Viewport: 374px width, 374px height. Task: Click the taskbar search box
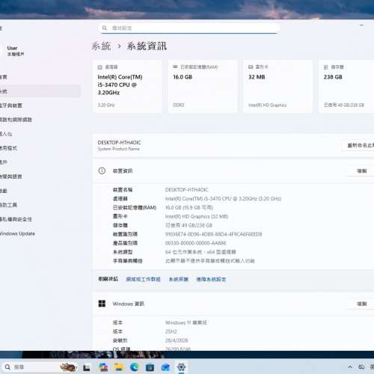[x=40, y=367]
